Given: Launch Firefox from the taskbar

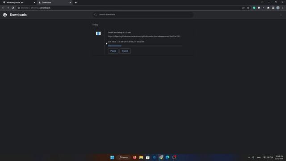Looking at the screenshot, I should (x=135, y=157).
